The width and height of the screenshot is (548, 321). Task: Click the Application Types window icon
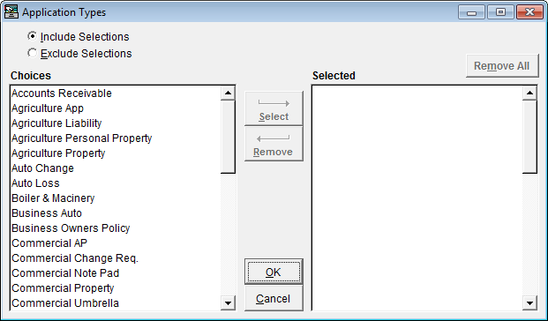tap(11, 11)
